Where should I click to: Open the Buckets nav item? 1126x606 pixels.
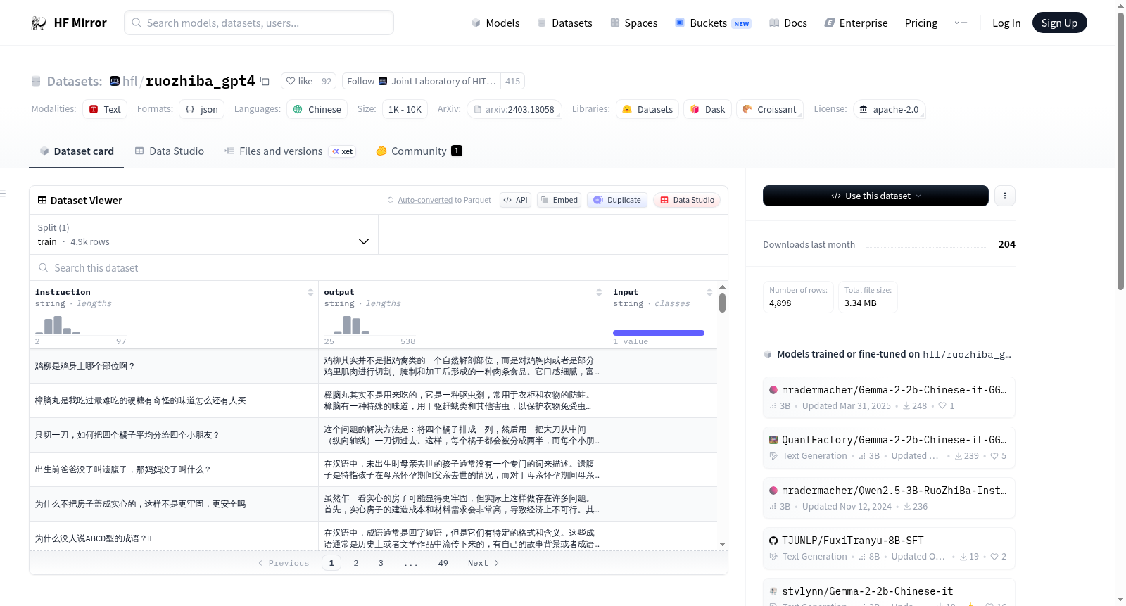click(x=713, y=23)
